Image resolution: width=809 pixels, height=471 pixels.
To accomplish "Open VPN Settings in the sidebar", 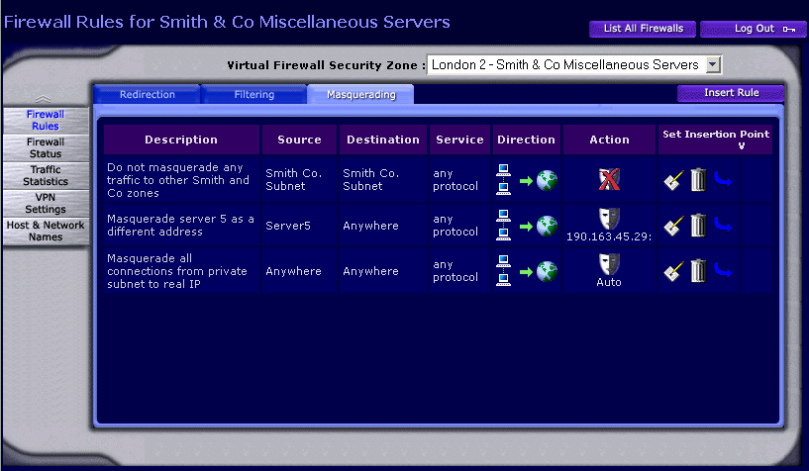I will tap(46, 203).
